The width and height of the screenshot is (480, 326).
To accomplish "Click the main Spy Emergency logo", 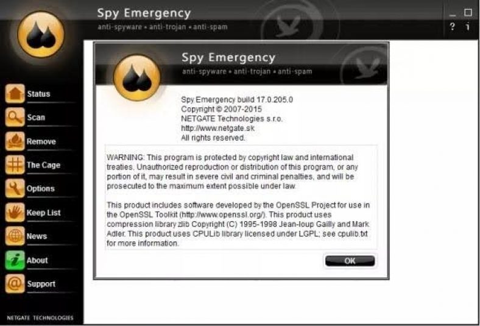I will tap(41, 34).
